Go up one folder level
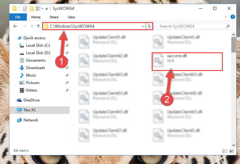The height and width of the screenshot is (164, 240). coord(38,26)
